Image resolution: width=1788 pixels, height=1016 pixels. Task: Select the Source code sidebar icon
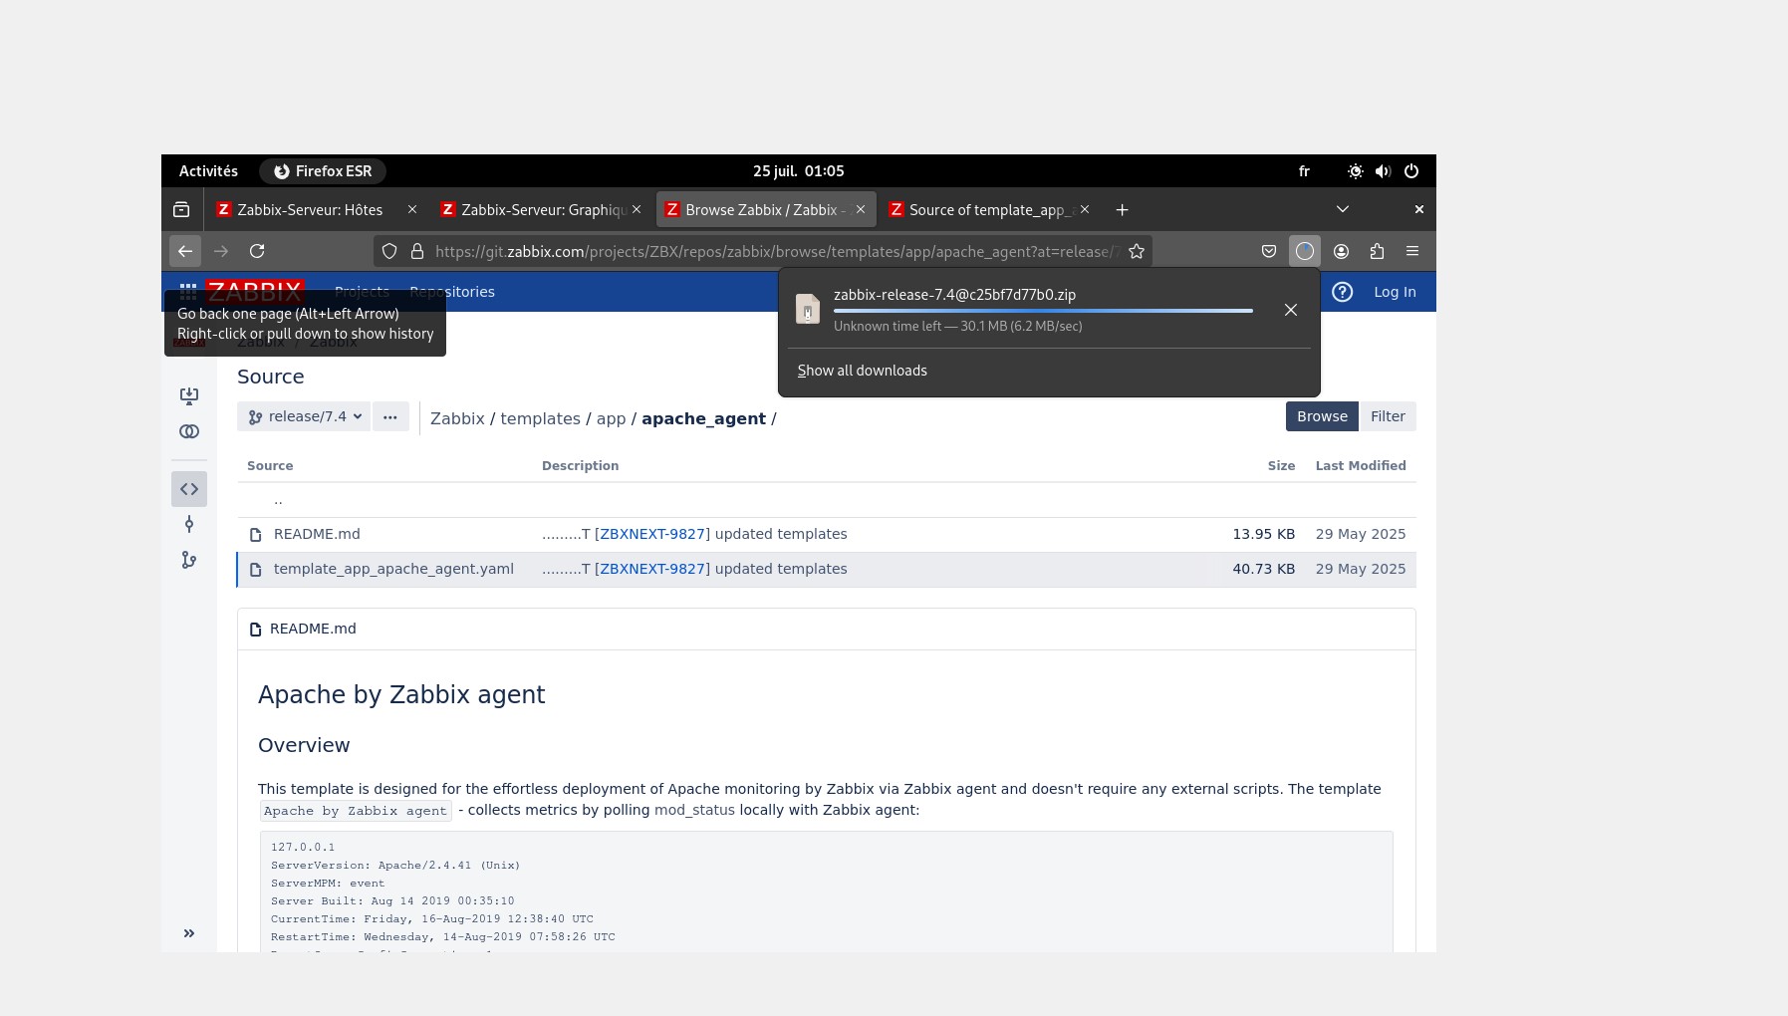tap(188, 489)
